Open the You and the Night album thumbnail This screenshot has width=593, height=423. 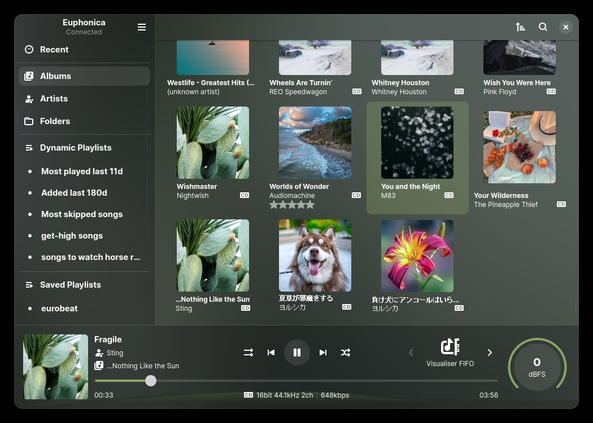point(417,143)
